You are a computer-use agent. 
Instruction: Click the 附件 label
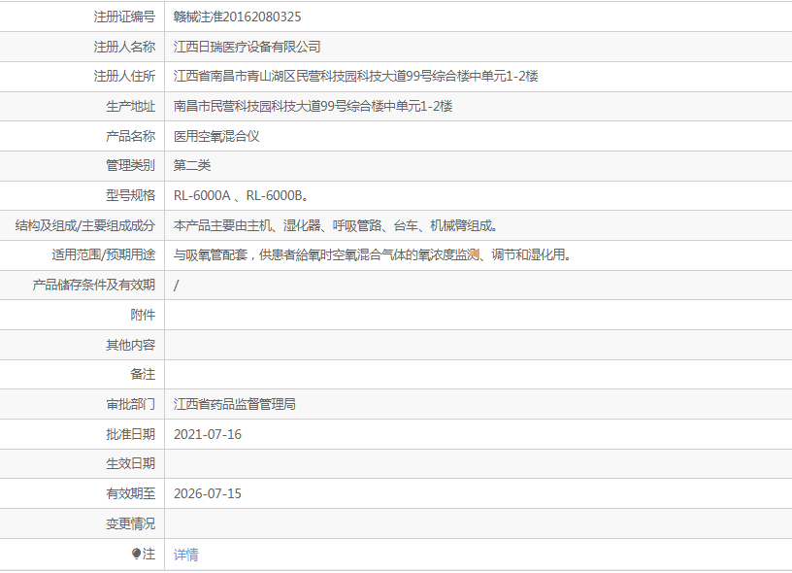pos(143,315)
